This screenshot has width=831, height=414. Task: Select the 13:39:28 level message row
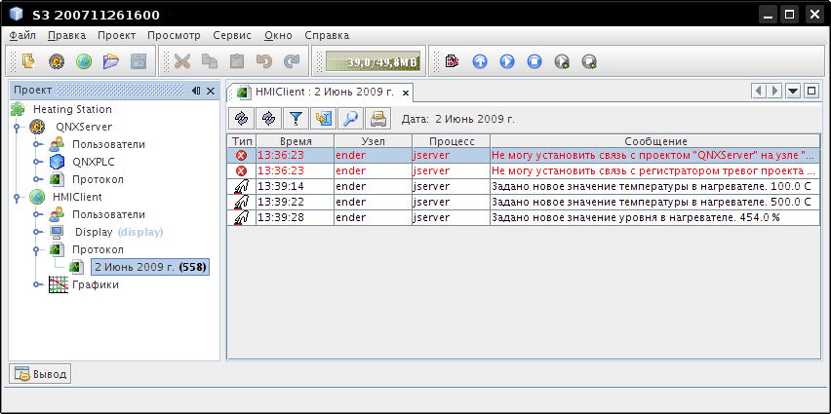[x=524, y=217]
